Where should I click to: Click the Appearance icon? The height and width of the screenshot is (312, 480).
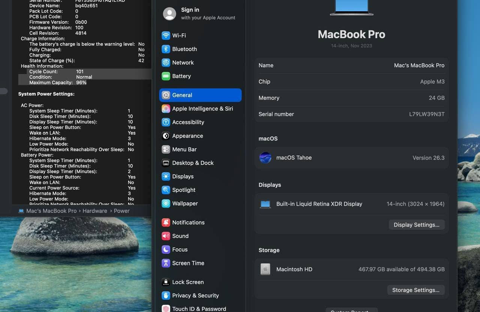166,136
